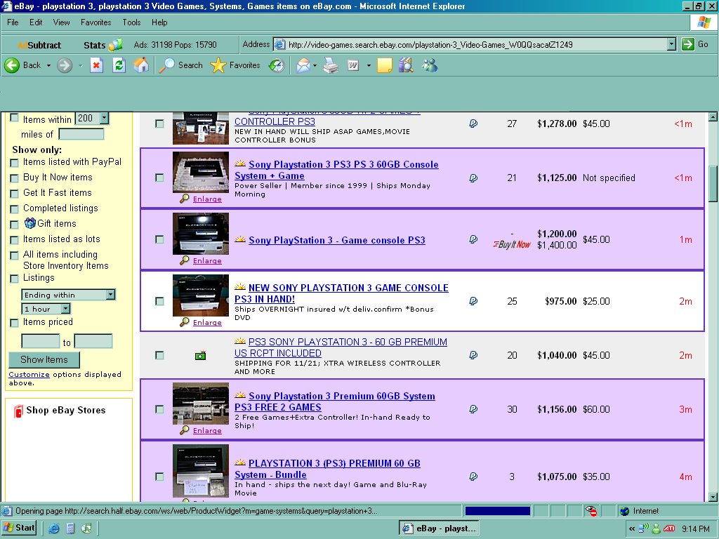This screenshot has width=719, height=539.
Task: Select checkbox for Game console PS3 listing
Action: [159, 239]
